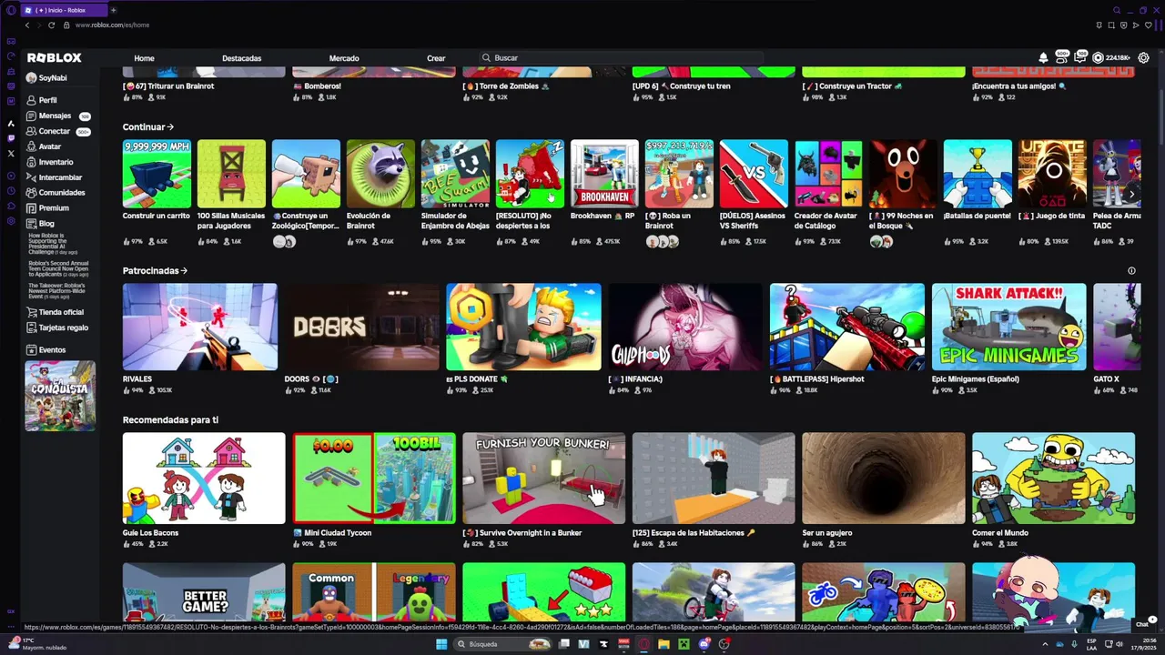
Task: Open Brookhaven RP game thumbnail
Action: coord(604,174)
